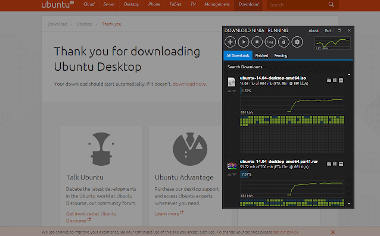Viewport: 380px width, 236px height.
Task: Open the TV menu on Ubuntu site
Action: point(193,4)
